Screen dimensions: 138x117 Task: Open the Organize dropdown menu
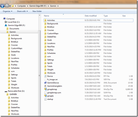click(x=7, y=11)
